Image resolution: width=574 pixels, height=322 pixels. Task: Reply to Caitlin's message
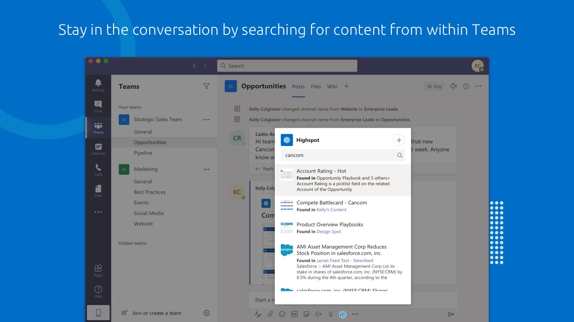pos(265,169)
